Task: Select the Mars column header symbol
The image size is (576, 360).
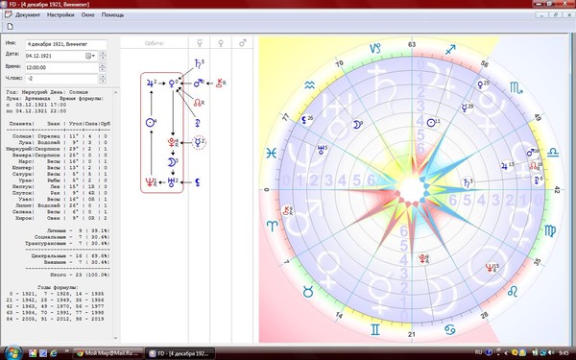Action: (x=243, y=43)
